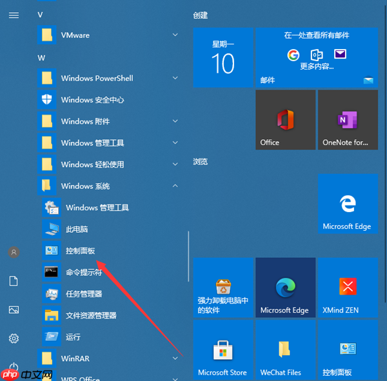
Task: Open the Office tile
Action: coord(286,120)
